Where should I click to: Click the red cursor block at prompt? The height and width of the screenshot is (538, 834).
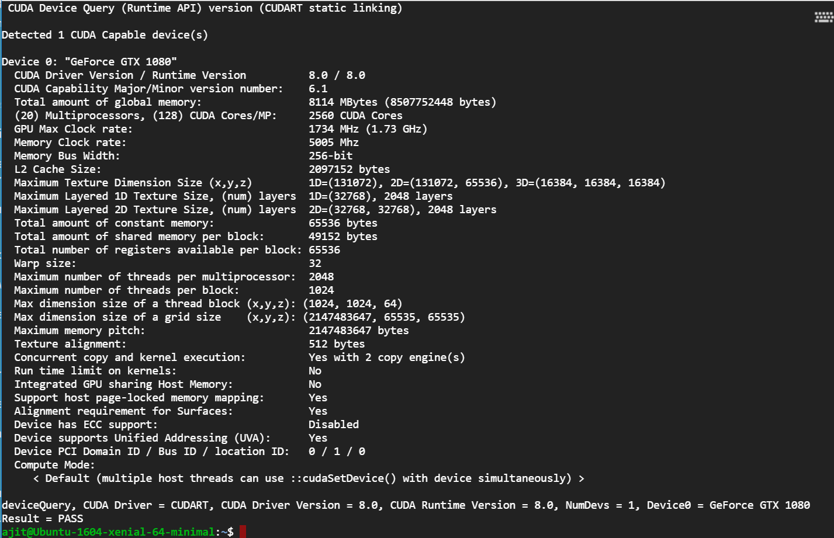tap(243, 532)
